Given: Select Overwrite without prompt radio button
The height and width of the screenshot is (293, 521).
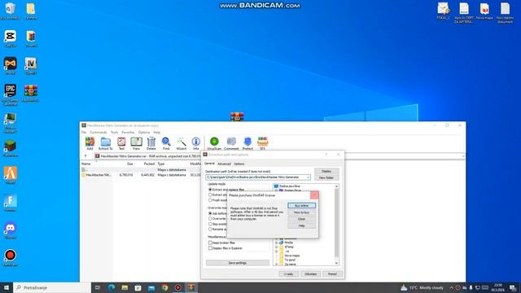Looking at the screenshot, I should (x=210, y=219).
